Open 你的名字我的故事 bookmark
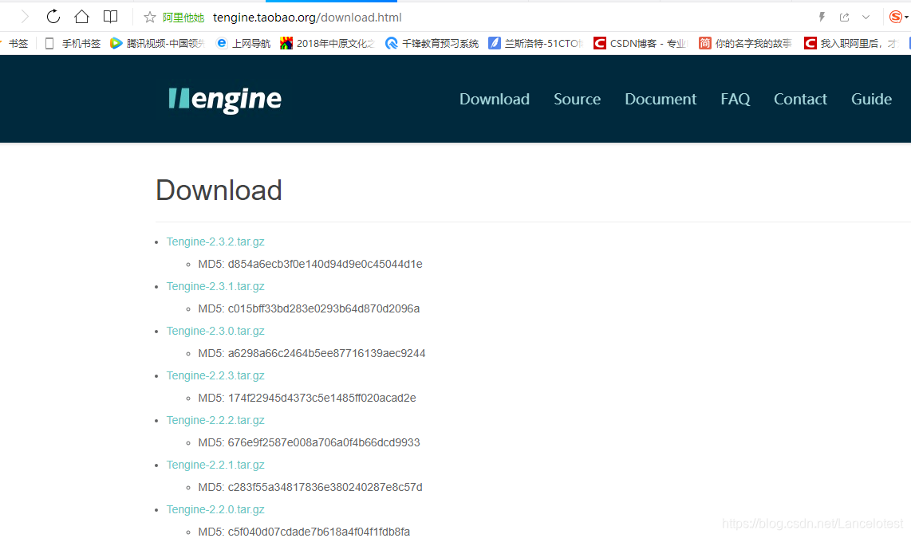This screenshot has width=911, height=538. (745, 44)
